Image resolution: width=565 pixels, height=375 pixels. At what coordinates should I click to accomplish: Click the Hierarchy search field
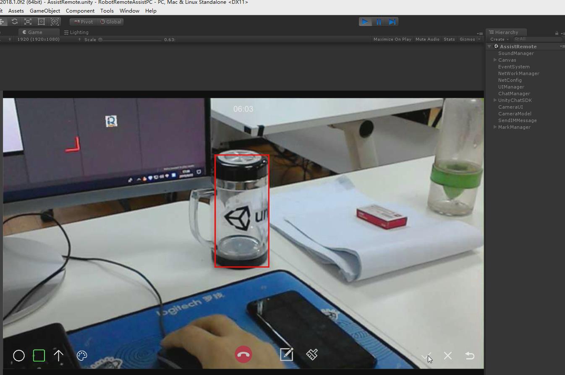(537, 39)
